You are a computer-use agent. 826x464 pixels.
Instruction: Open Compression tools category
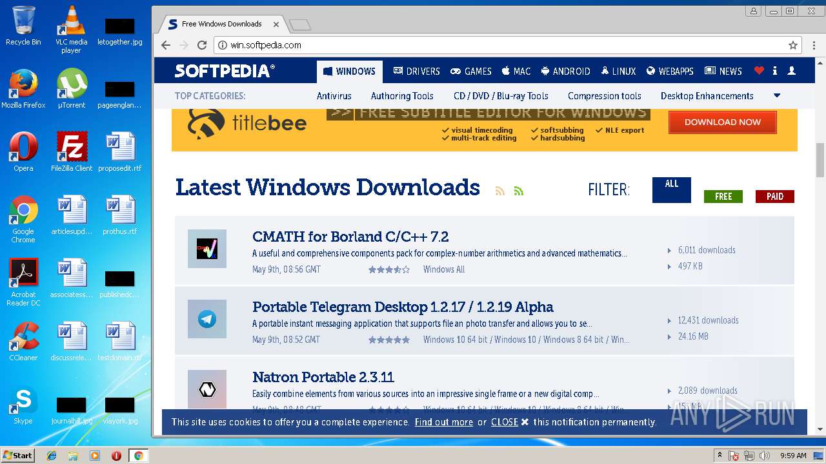(x=605, y=96)
